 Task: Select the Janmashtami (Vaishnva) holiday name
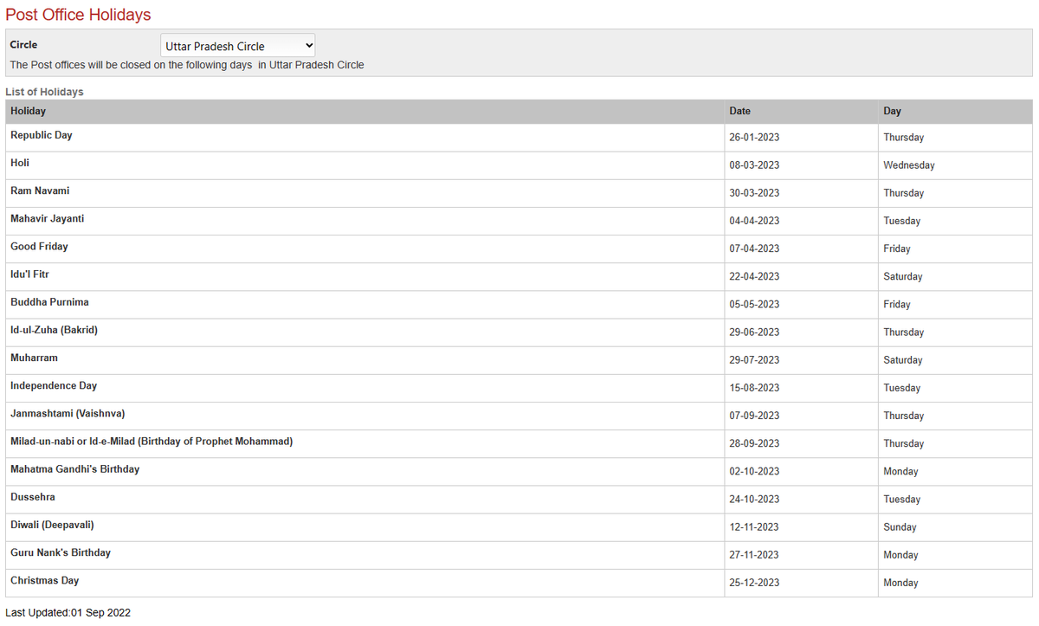click(68, 413)
